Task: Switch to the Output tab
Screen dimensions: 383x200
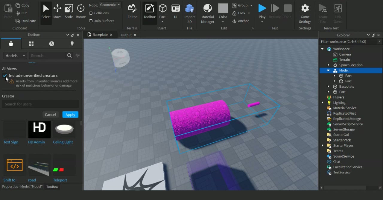Action: coord(126,35)
